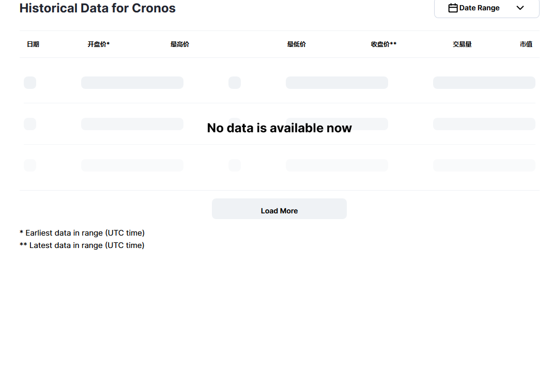Screen dimensions: 553x372
Task: Select the 市值 column header
Action: click(x=526, y=44)
